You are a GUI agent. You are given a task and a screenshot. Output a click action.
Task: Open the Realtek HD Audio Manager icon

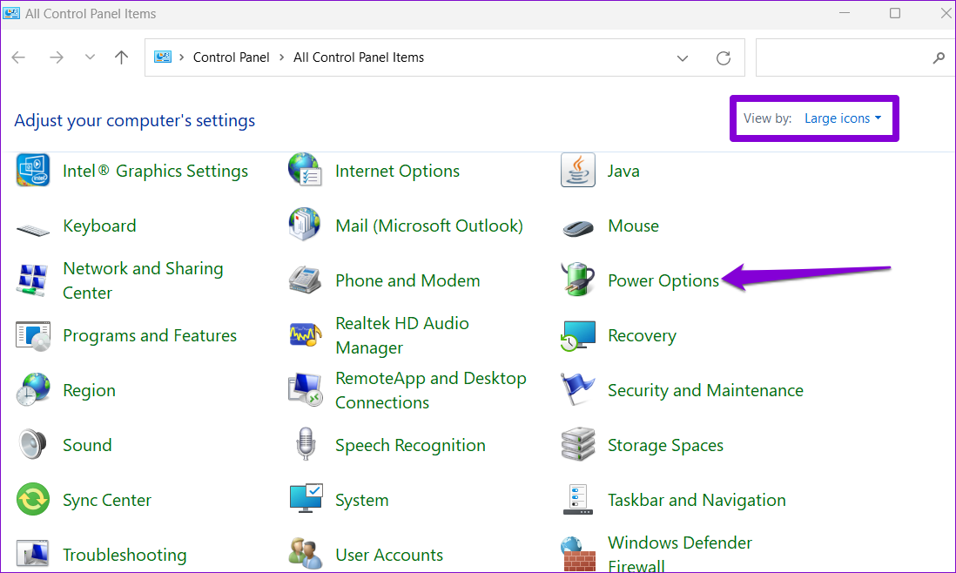tap(306, 335)
